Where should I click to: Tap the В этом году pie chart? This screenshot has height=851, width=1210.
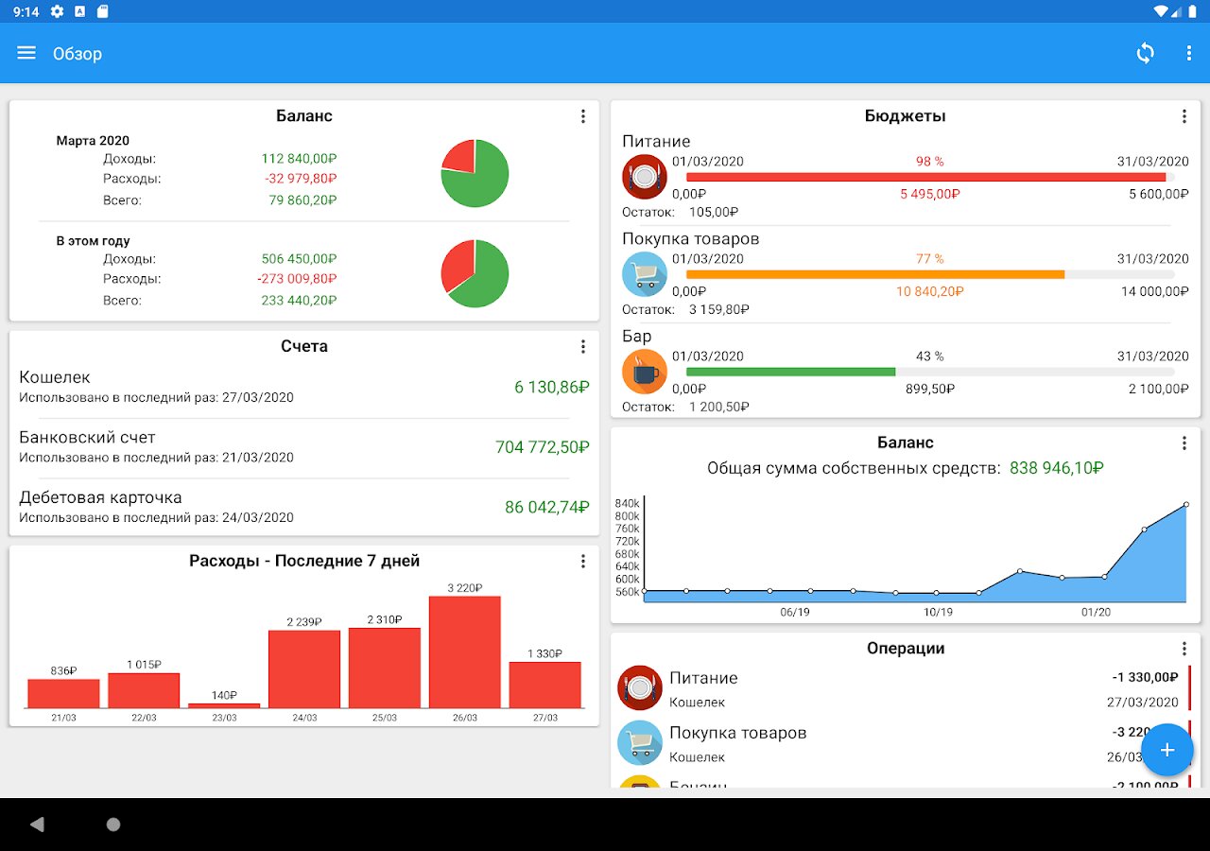tap(475, 273)
